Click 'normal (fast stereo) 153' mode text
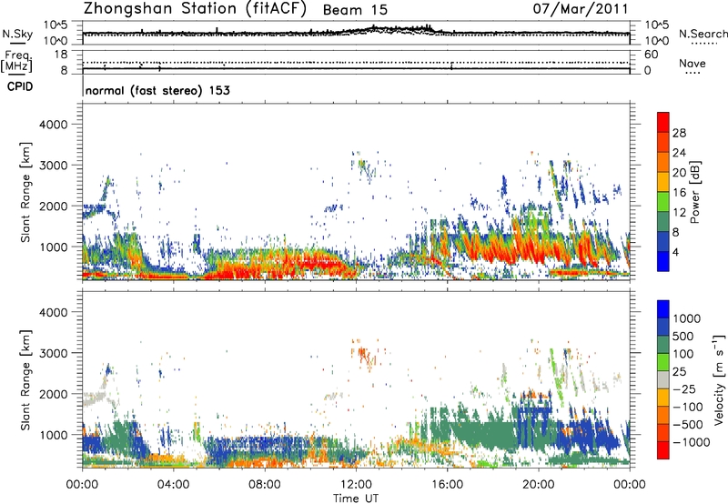The width and height of the screenshot is (728, 504). tap(157, 90)
